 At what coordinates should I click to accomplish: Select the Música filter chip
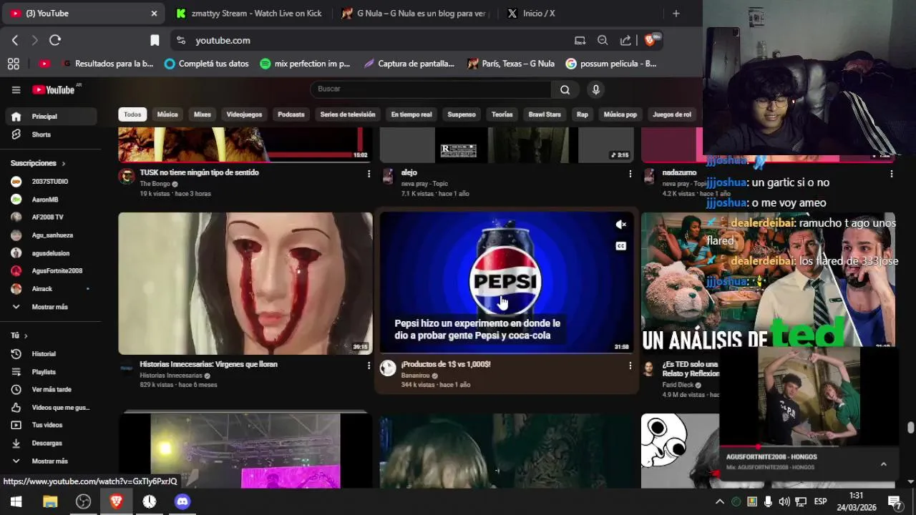[x=167, y=114]
